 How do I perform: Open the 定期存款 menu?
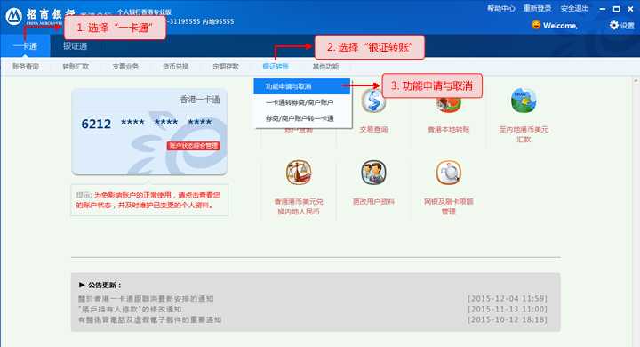(225, 66)
